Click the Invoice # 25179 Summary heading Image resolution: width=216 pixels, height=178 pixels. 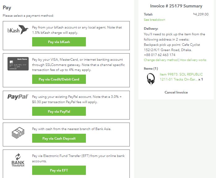coord(176,6)
